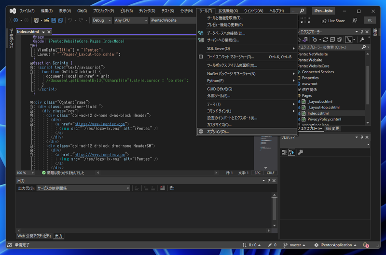
Task: Expand the Python(P) submenu
Action: pos(247,81)
